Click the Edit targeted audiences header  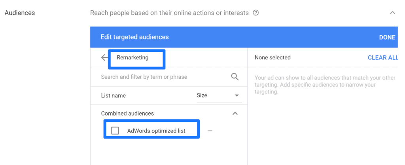click(135, 37)
